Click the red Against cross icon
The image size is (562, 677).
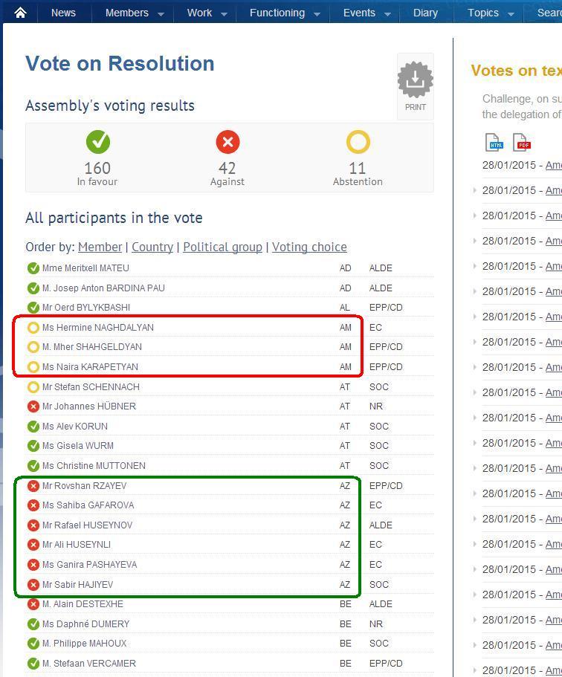(x=227, y=141)
